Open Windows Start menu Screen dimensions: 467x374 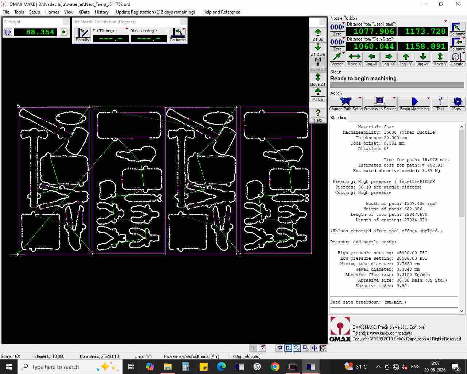[x=9, y=367]
